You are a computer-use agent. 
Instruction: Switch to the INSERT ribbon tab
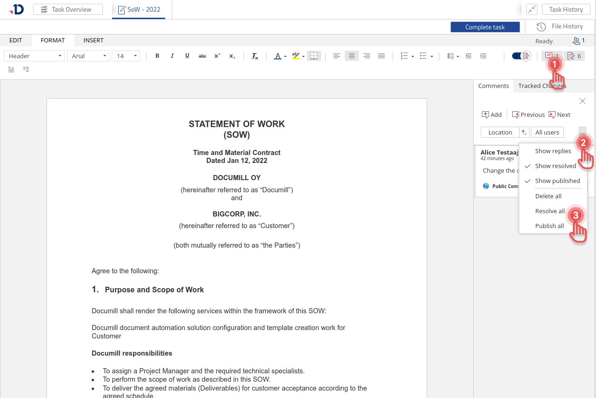(94, 40)
